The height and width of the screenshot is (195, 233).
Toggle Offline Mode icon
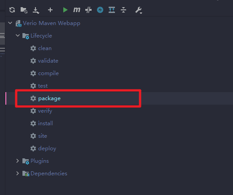point(88,10)
